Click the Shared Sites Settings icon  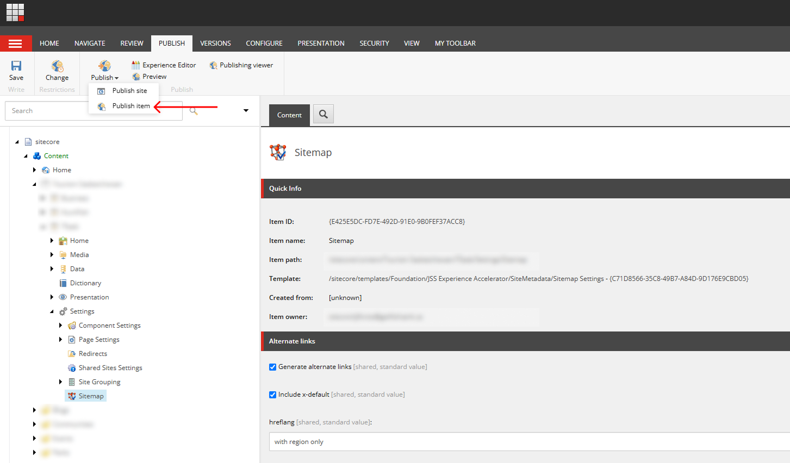point(72,368)
